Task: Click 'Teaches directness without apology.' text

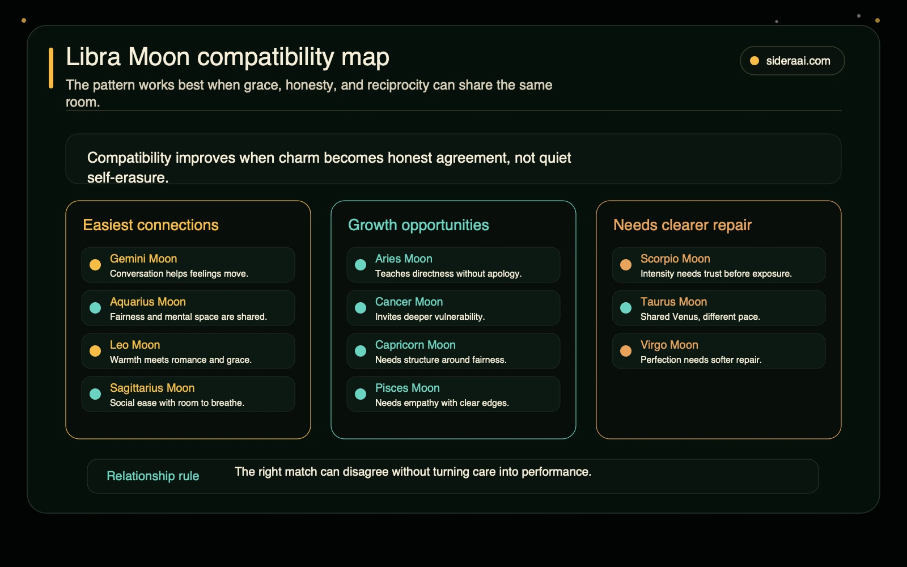Action: tap(448, 273)
